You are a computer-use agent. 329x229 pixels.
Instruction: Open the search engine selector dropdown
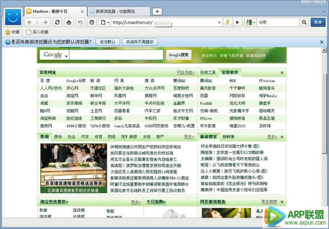(254, 22)
